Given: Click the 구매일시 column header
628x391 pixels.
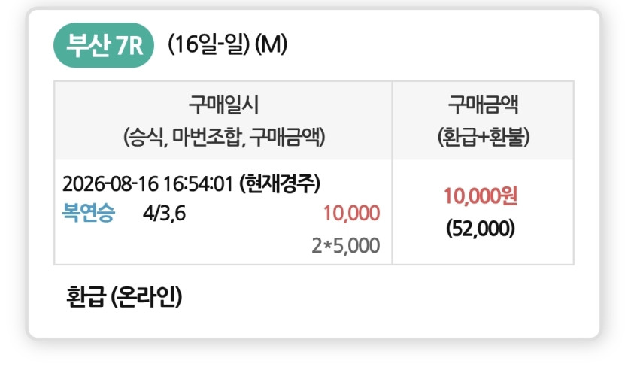Looking at the screenshot, I should click(223, 105).
